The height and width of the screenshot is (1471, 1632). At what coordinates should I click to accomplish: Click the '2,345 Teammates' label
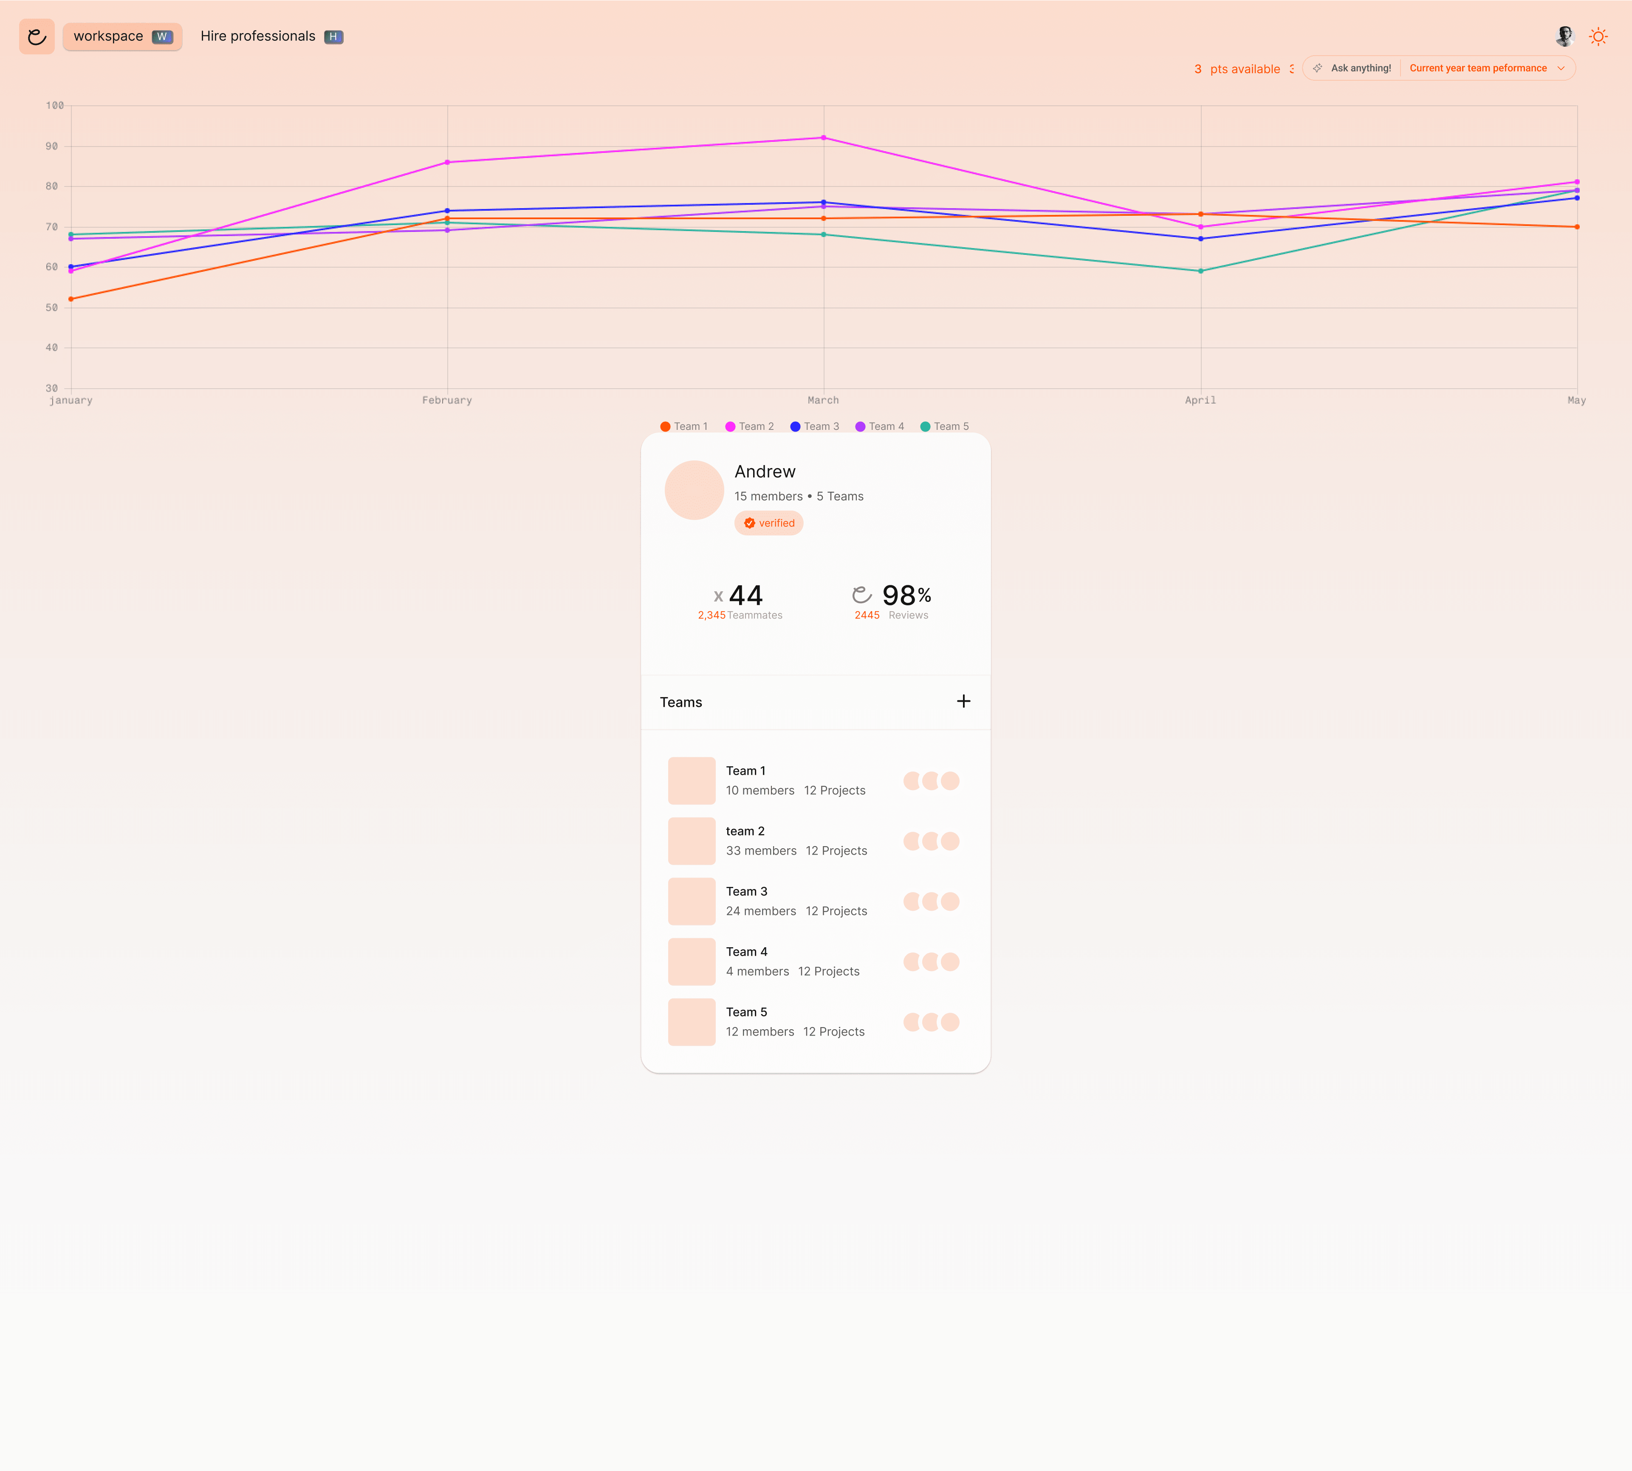point(740,615)
